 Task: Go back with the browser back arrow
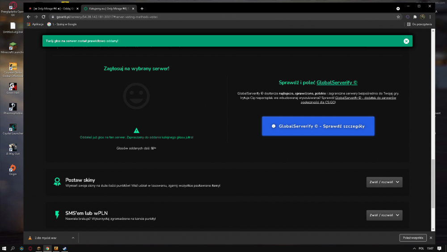pyautogui.click(x=29, y=17)
